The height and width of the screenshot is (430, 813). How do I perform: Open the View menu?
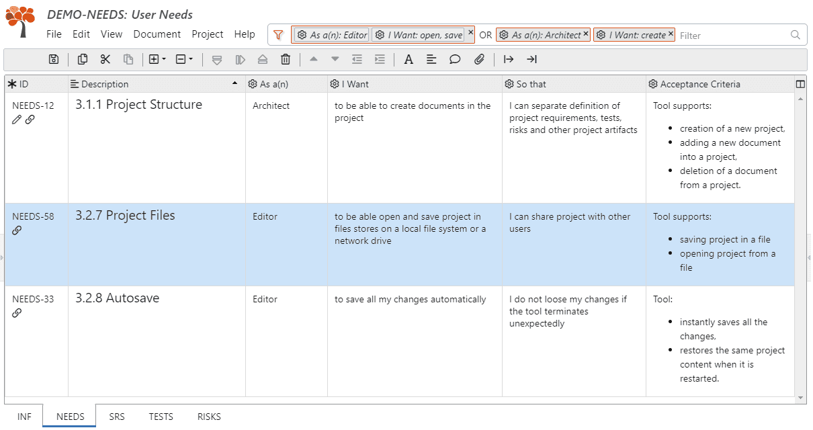(112, 34)
